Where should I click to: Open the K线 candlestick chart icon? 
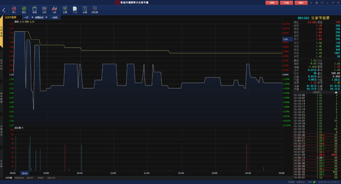point(54,10)
